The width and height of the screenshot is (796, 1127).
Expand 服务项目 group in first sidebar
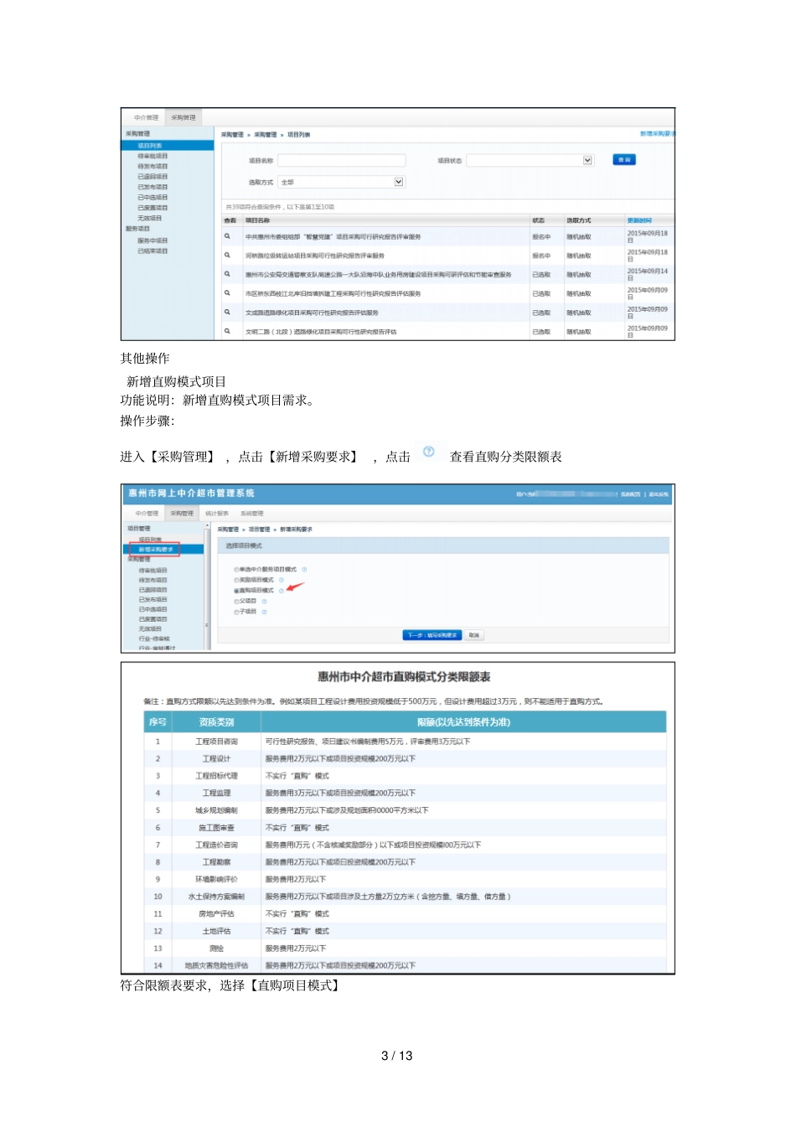(137, 229)
